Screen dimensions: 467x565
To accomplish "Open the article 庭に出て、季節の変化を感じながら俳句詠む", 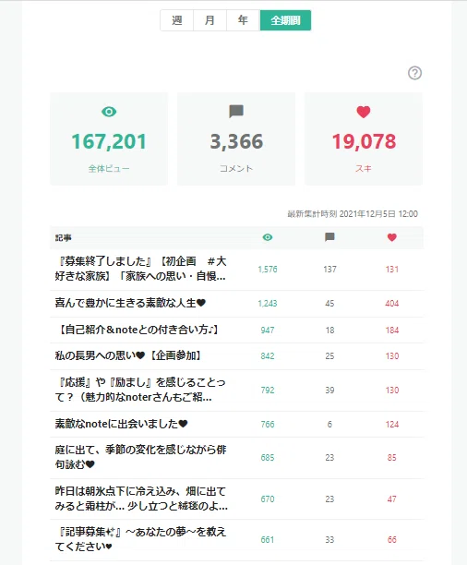I will pos(140,457).
